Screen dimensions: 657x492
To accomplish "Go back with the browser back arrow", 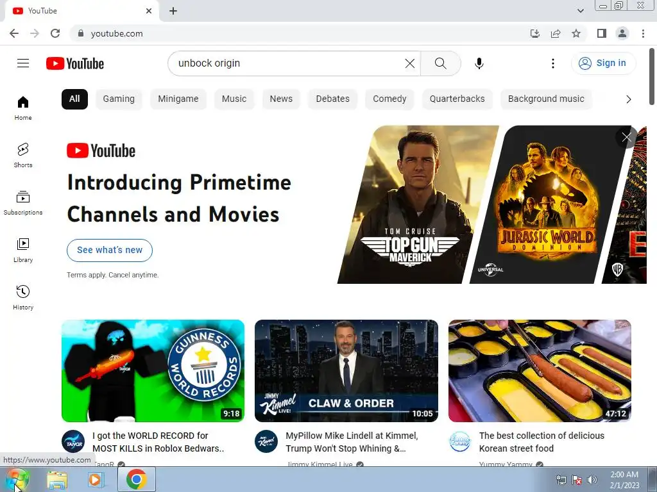I will point(14,33).
